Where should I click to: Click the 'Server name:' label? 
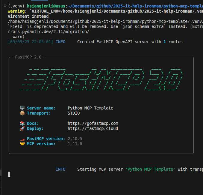tap(41, 108)
